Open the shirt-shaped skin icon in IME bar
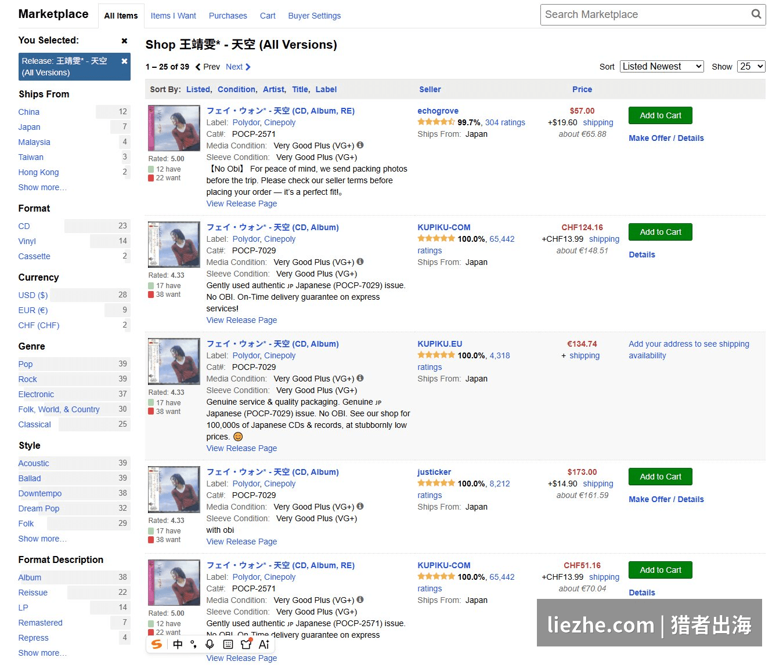Image resolution: width=783 pixels, height=665 pixels. coord(246,644)
